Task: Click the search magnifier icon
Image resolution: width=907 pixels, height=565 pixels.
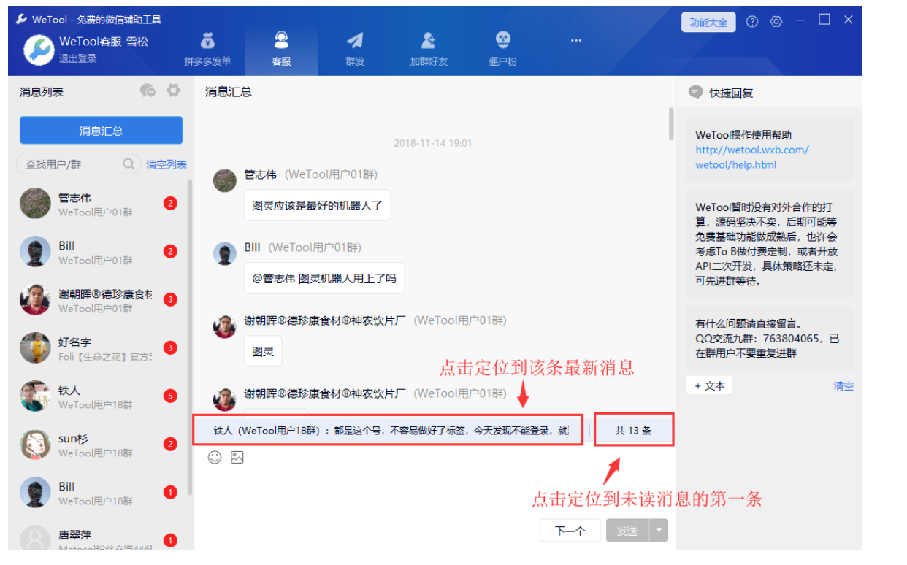Action: coord(129,164)
